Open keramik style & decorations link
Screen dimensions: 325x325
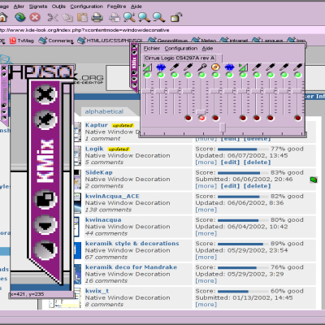[132, 244]
